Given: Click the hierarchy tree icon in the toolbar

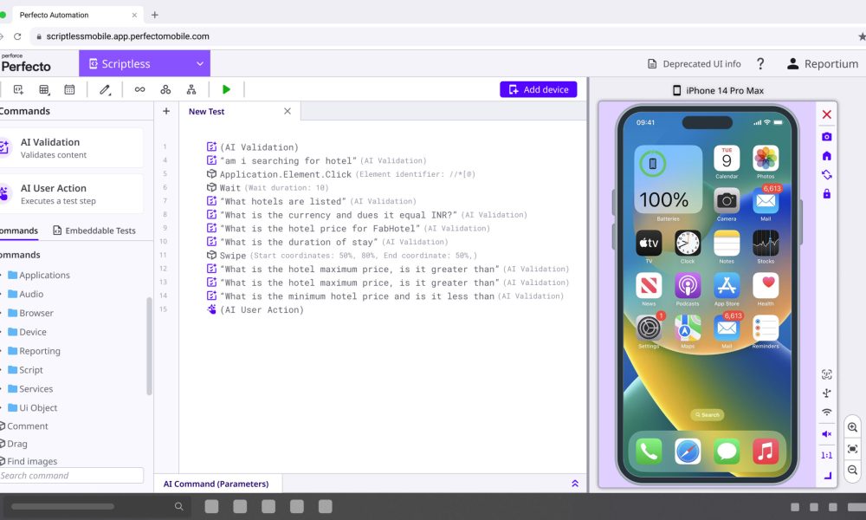Looking at the screenshot, I should pyautogui.click(x=192, y=88).
